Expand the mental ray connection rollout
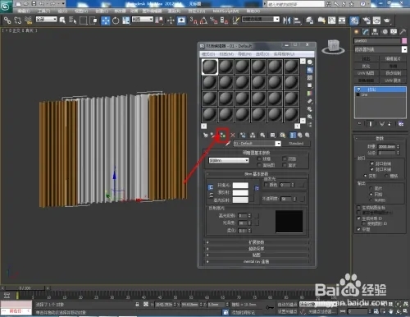The width and height of the screenshot is (410, 317). coord(257,262)
